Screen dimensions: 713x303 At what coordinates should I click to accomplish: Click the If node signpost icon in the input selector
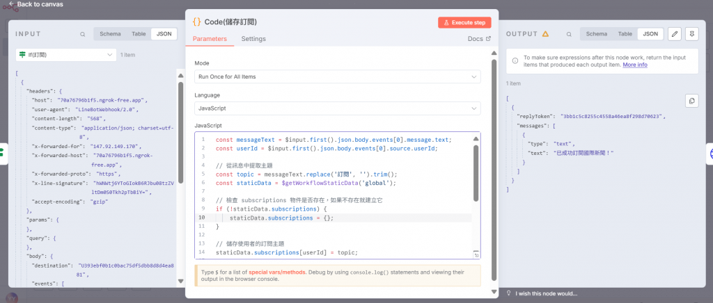pyautogui.click(x=22, y=55)
